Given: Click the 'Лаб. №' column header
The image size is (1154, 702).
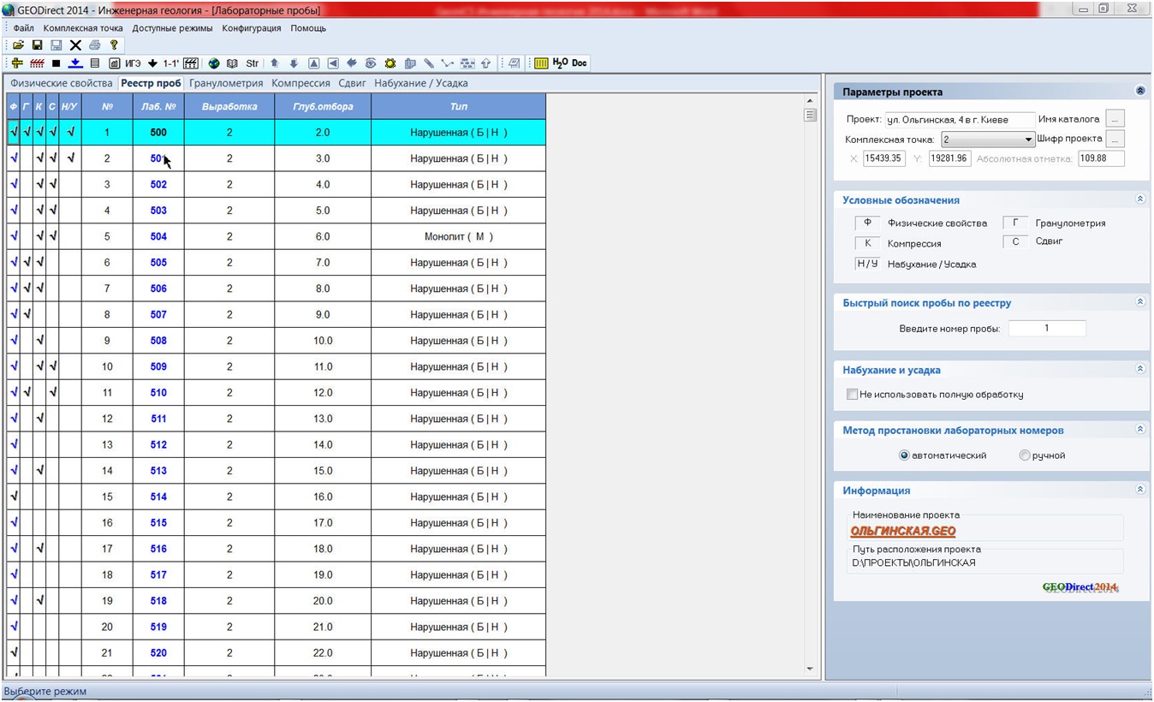Looking at the screenshot, I should tap(158, 106).
